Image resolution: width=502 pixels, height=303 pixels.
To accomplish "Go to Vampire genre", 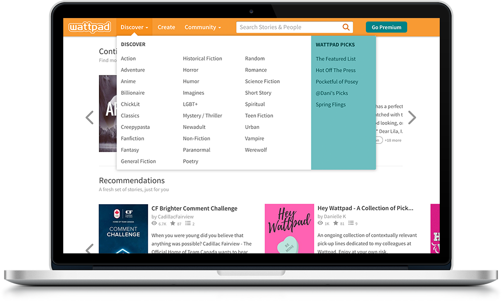I will pos(255,138).
